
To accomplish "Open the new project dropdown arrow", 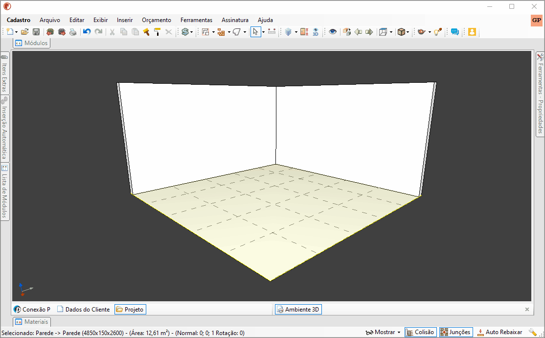I will pyautogui.click(x=16, y=32).
